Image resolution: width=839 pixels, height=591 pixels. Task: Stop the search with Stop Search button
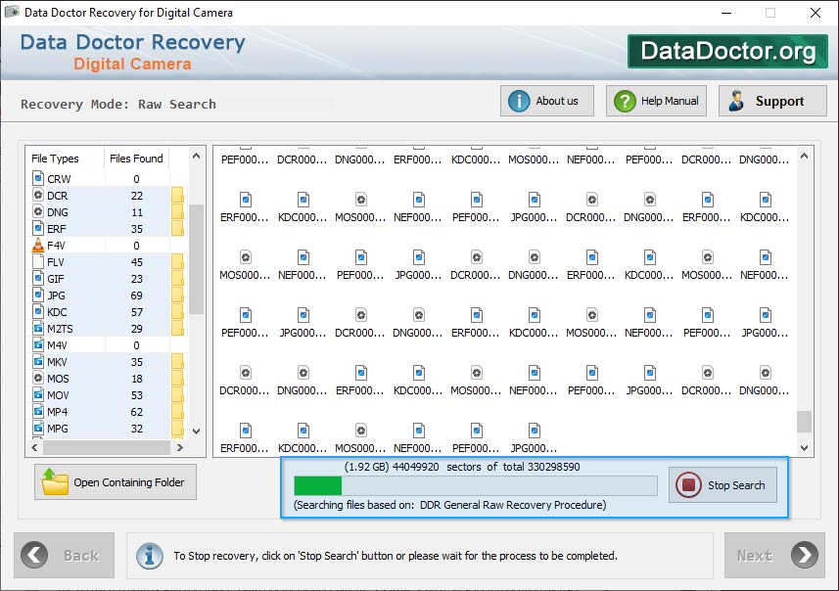723,485
